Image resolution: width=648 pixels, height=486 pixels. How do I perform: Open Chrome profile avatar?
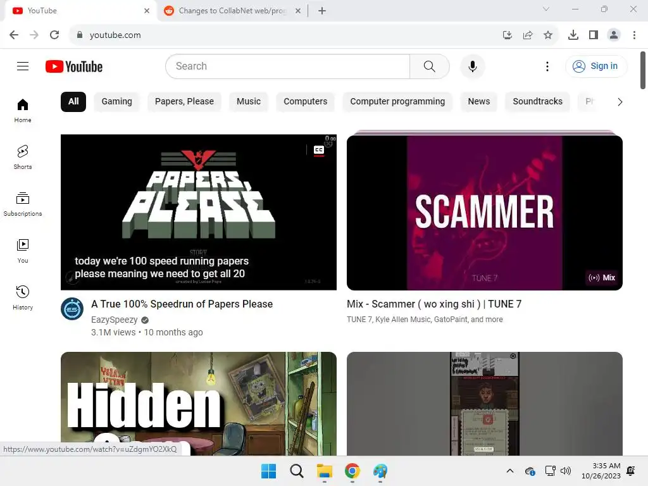tap(614, 35)
